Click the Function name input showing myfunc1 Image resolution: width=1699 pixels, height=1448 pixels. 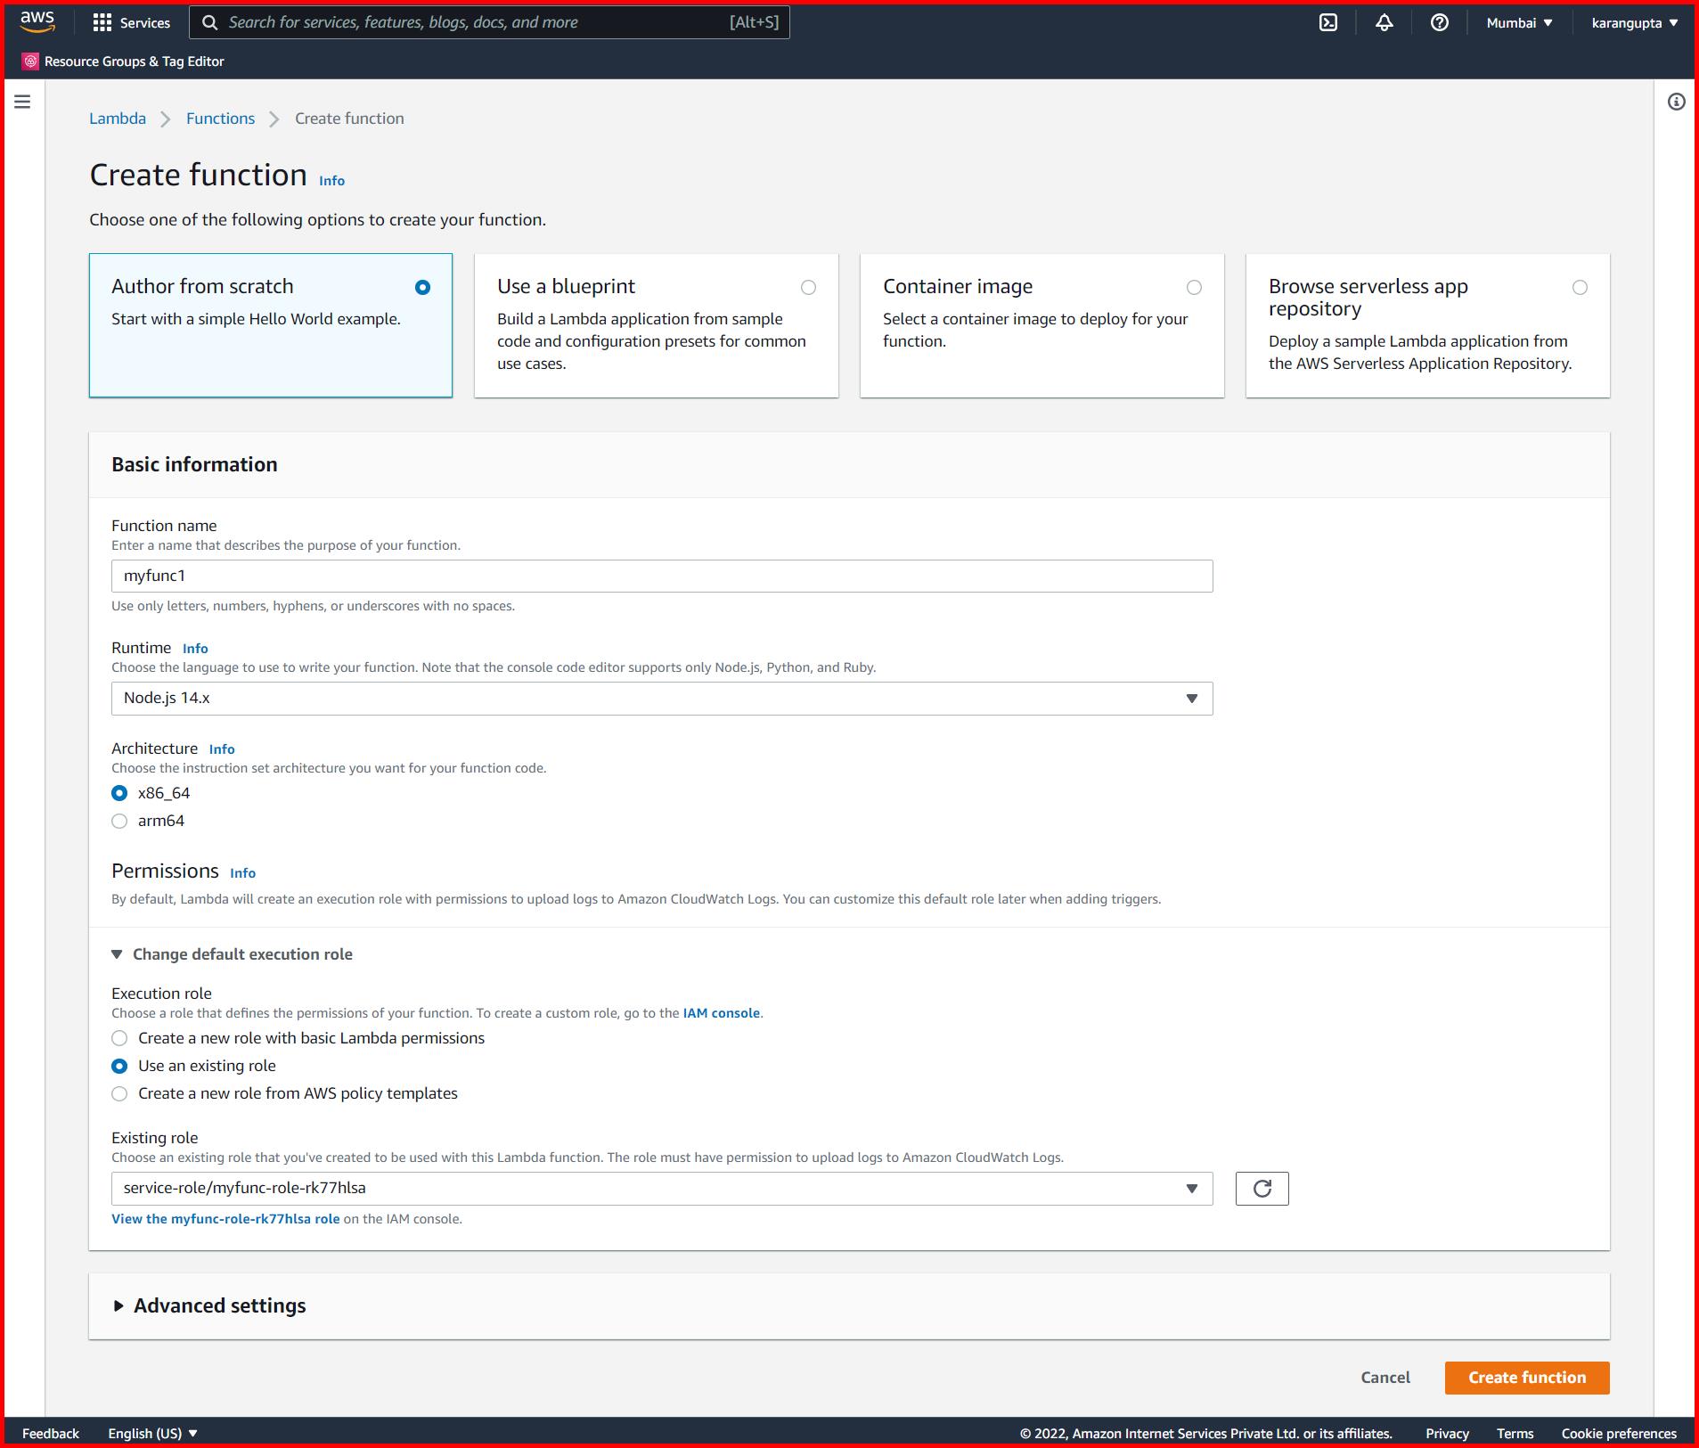(661, 576)
